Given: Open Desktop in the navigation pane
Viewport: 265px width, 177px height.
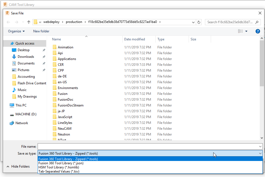Looking at the screenshot, I should (x=24, y=50).
